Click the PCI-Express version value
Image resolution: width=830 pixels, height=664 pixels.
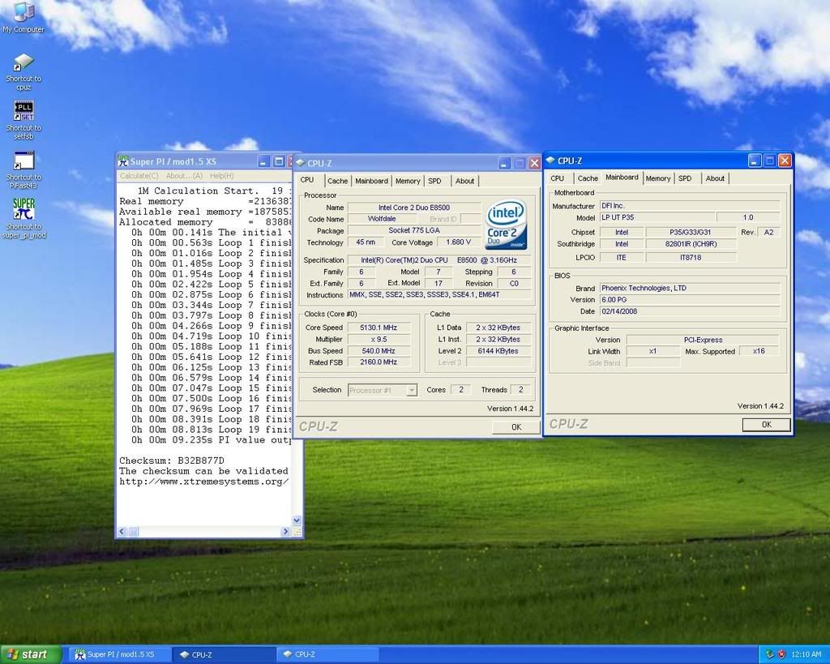tap(703, 340)
